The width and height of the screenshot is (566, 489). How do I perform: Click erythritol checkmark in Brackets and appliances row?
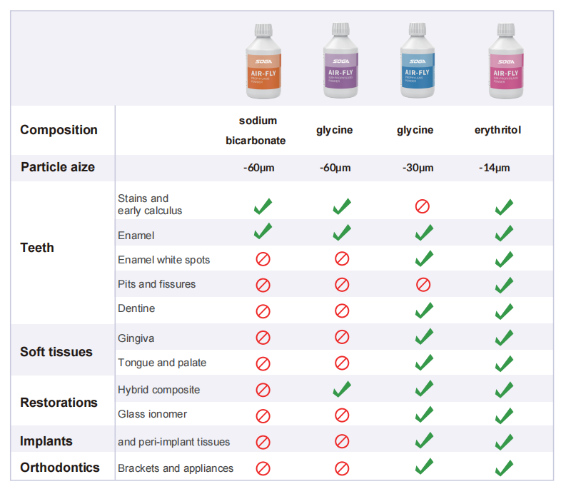point(505,468)
